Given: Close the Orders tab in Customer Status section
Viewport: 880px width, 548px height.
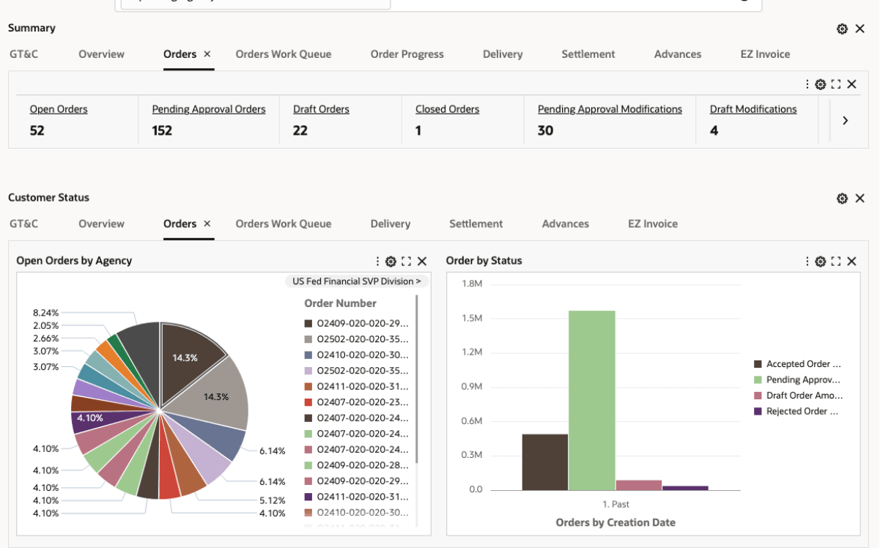Looking at the screenshot, I should coord(207,224).
